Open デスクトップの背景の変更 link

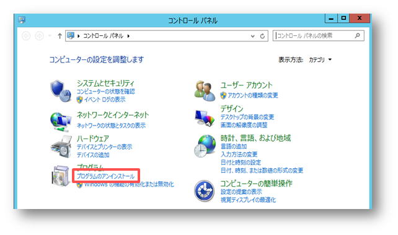click(247, 117)
